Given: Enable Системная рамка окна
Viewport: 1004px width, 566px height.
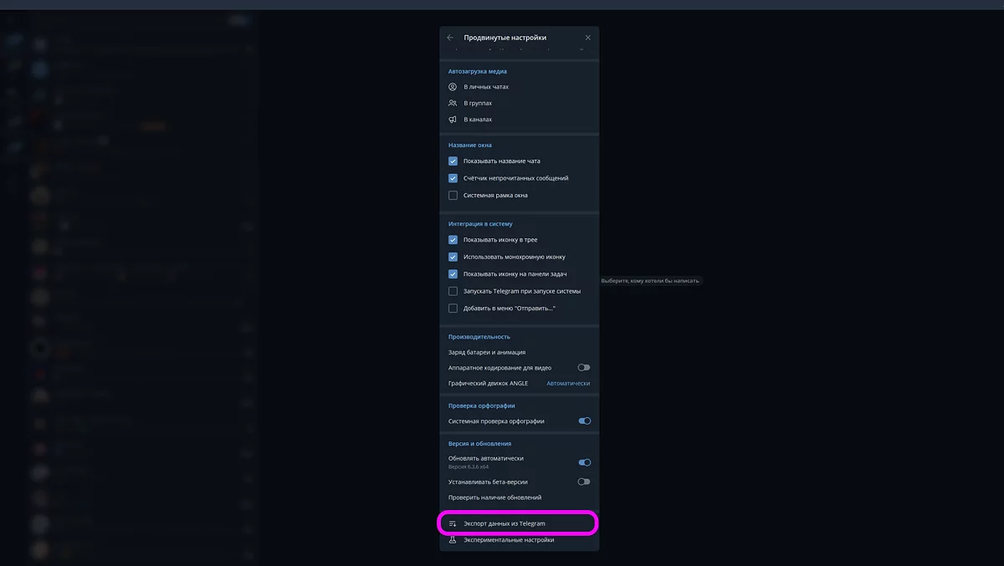Looking at the screenshot, I should pyautogui.click(x=453, y=195).
